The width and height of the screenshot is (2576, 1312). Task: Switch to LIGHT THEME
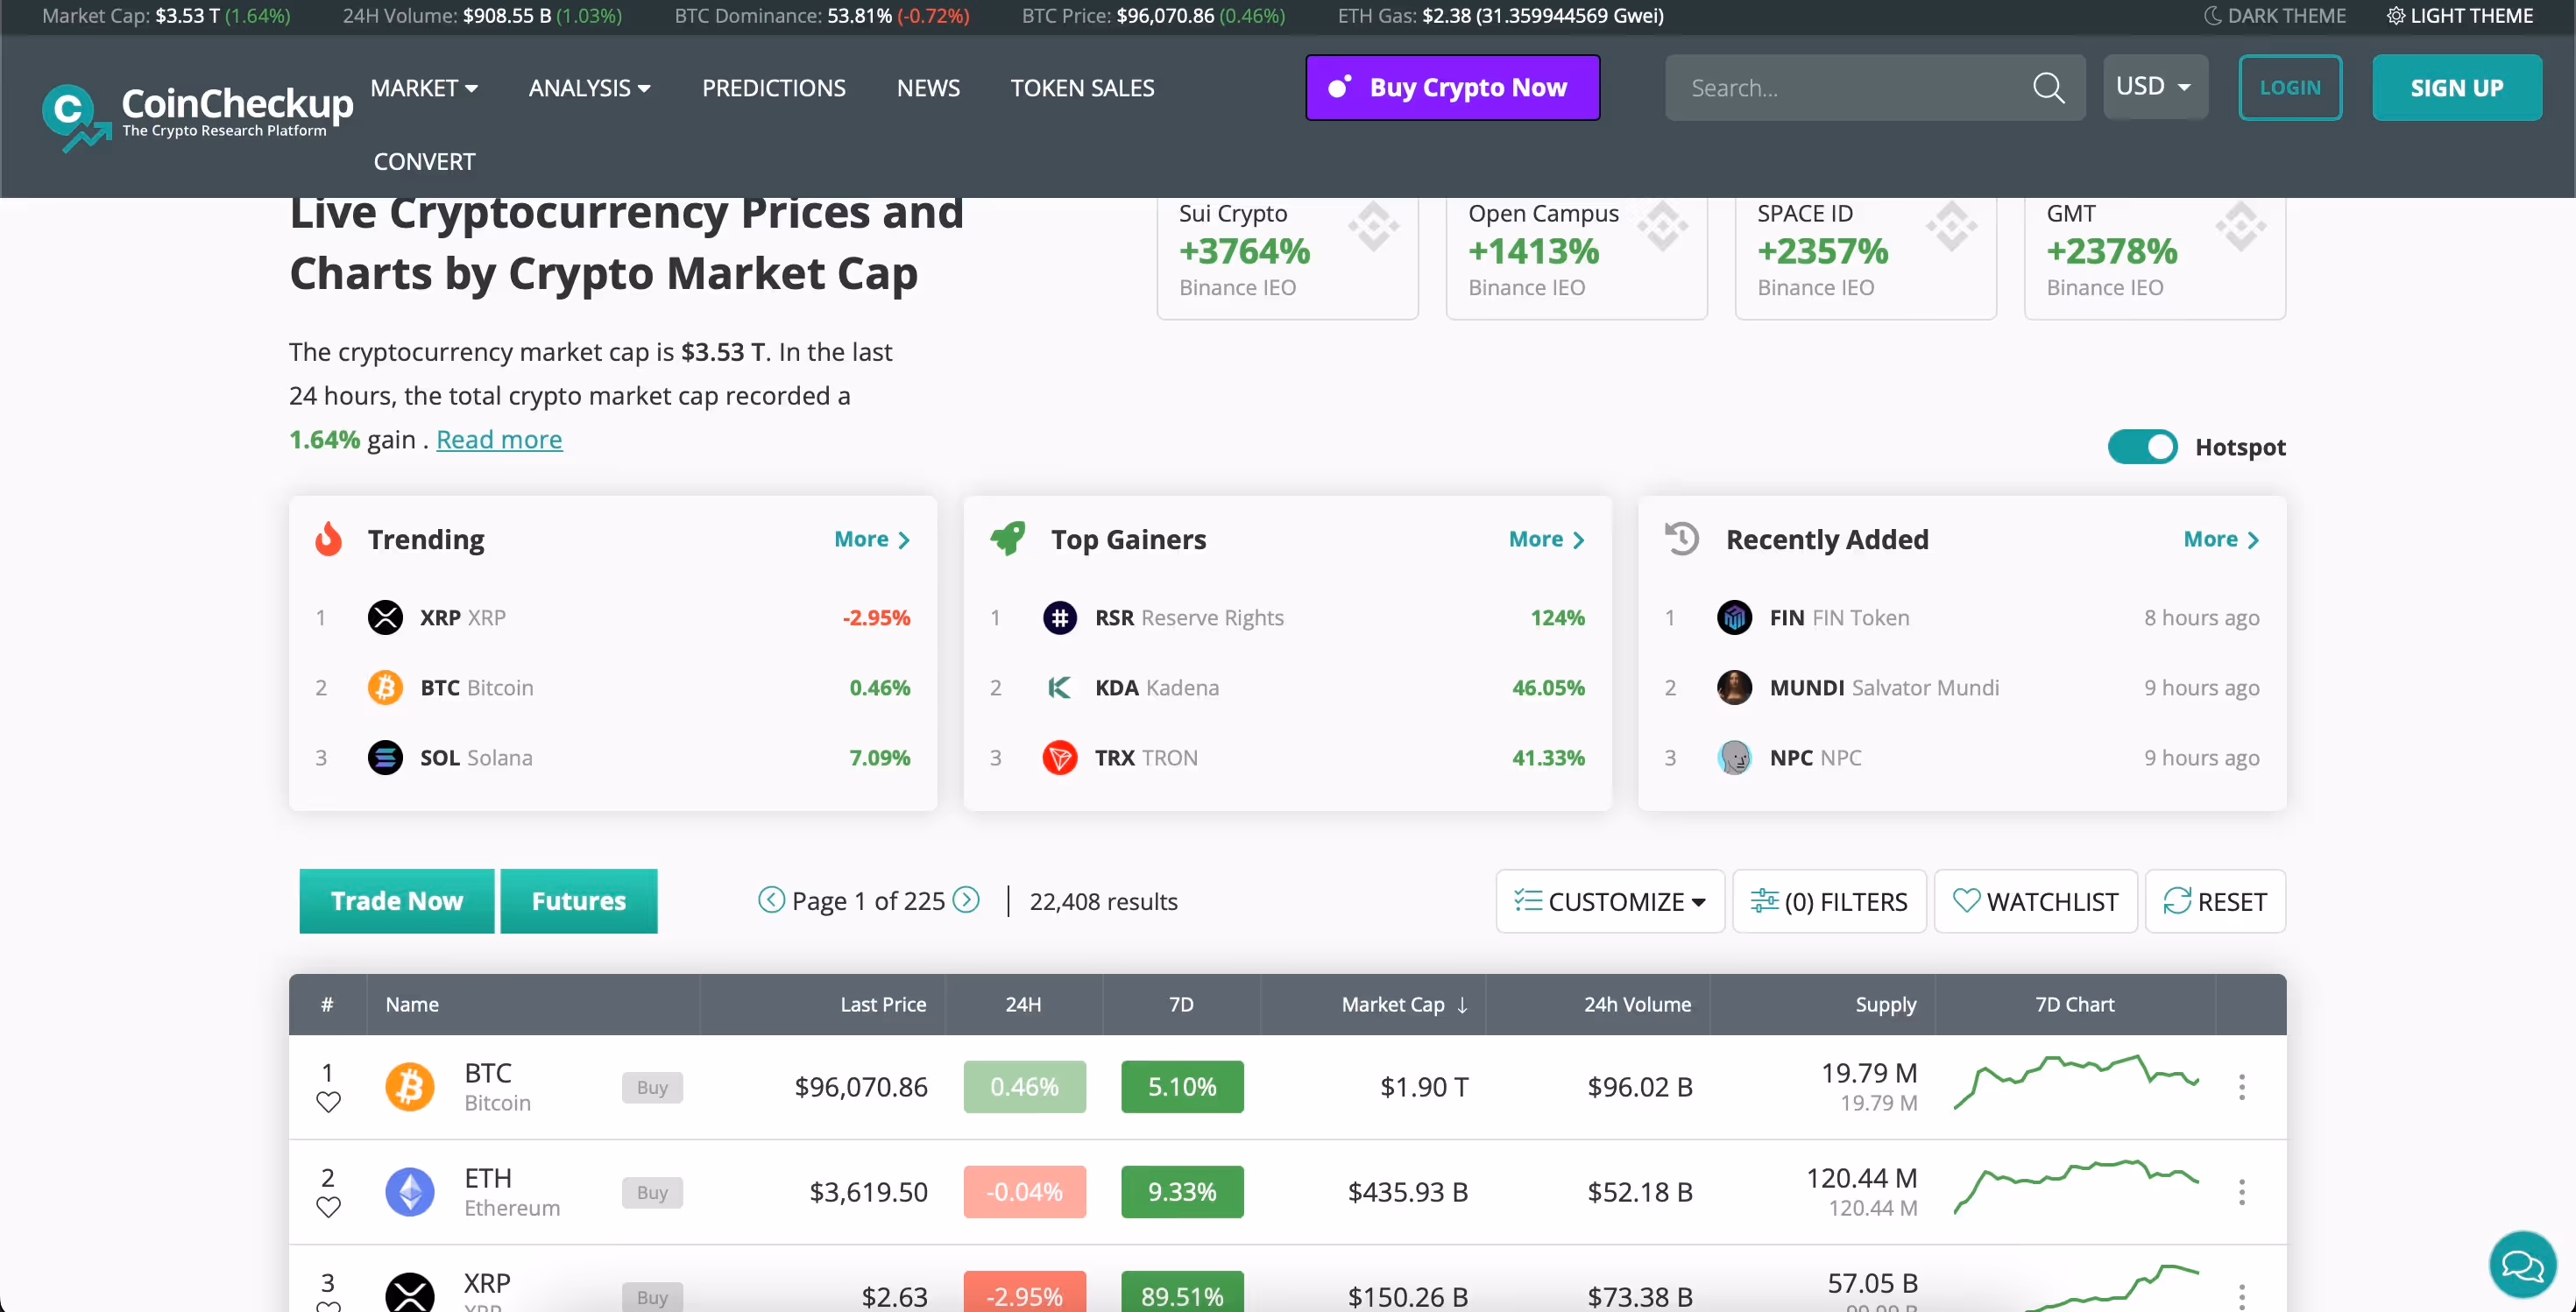[2460, 16]
